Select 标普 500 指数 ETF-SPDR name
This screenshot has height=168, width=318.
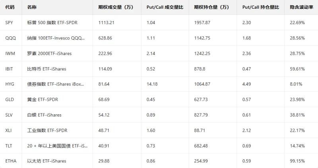click(x=52, y=23)
